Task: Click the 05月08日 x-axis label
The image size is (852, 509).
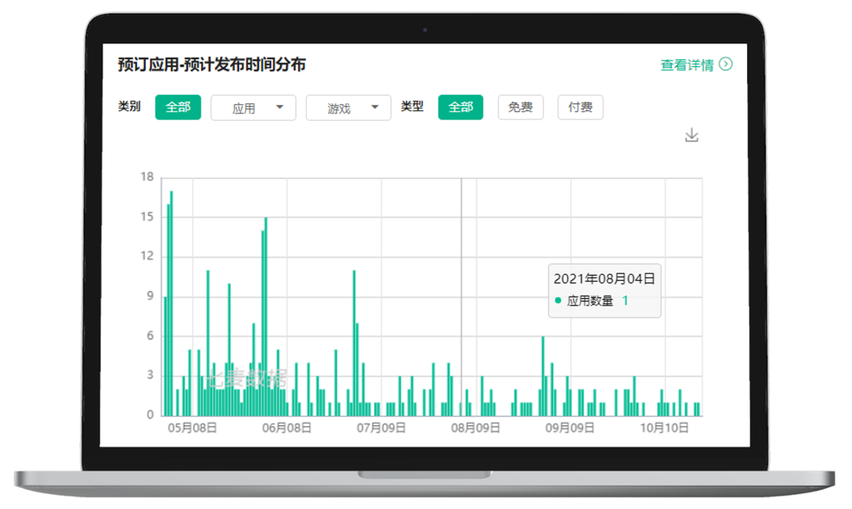Action: click(x=192, y=428)
